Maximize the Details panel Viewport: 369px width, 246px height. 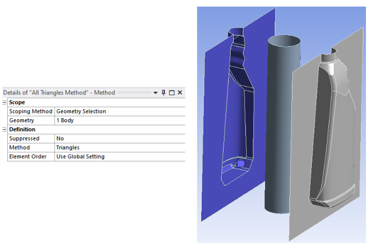(x=172, y=93)
